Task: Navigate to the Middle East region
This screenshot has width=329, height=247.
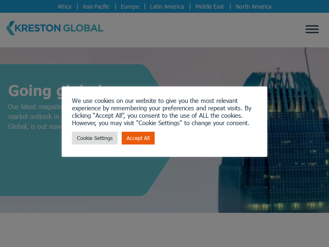Action: point(210,7)
